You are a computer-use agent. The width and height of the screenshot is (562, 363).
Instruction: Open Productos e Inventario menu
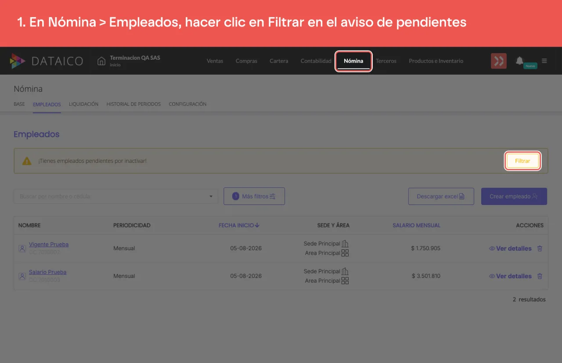(436, 61)
